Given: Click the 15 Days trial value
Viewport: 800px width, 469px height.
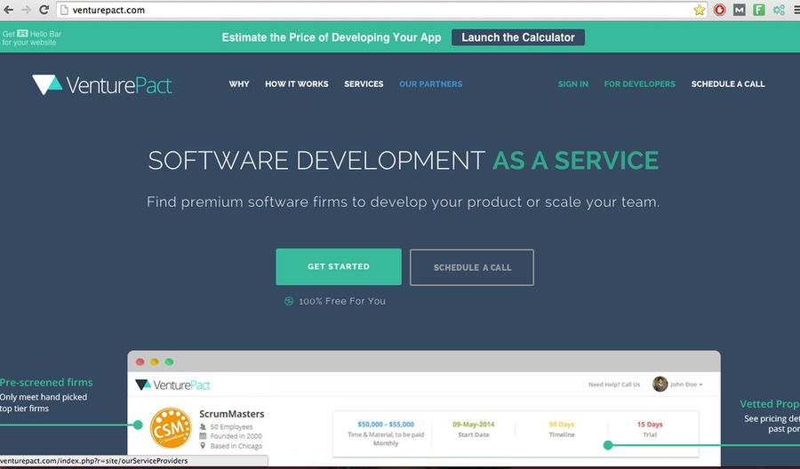Looking at the screenshot, I should click(650, 424).
